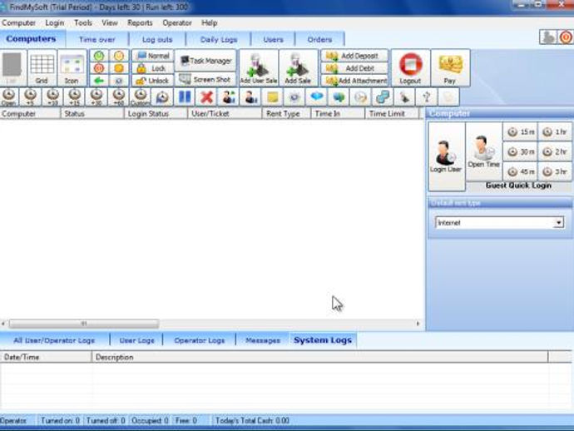Start 45 m guest quick login
This screenshot has height=431, width=574.
[521, 171]
